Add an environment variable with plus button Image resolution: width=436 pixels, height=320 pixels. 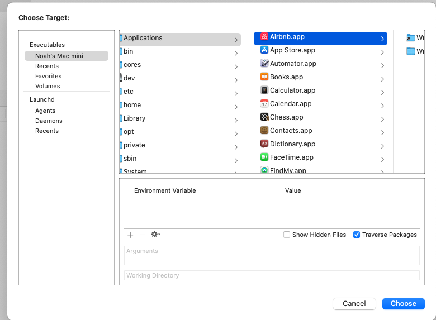pyautogui.click(x=130, y=235)
